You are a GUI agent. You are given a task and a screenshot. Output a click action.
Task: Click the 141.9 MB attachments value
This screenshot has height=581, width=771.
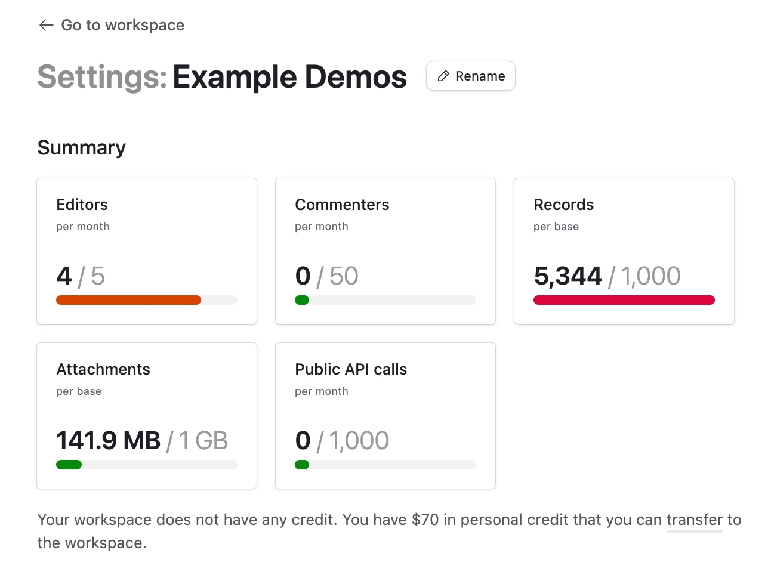pyautogui.click(x=109, y=441)
